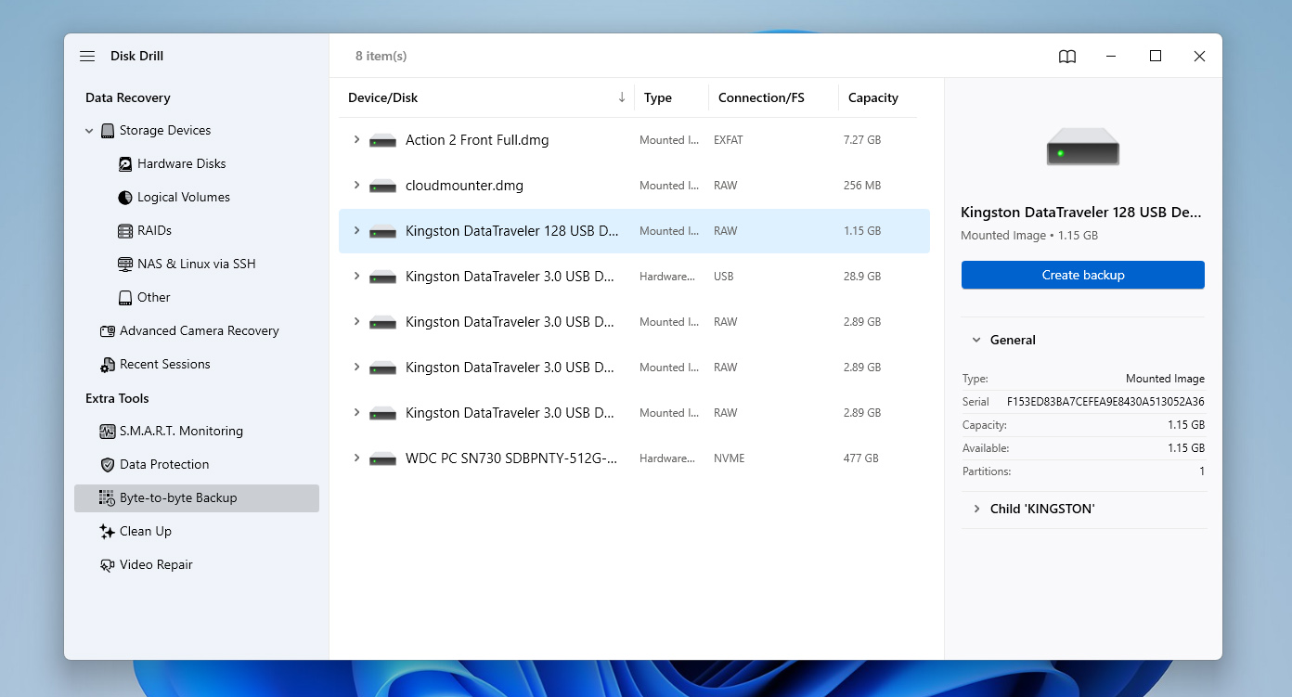
Task: Expand the Kingston DataTraveler 3.0 USB hardware disk row
Action: (356, 276)
